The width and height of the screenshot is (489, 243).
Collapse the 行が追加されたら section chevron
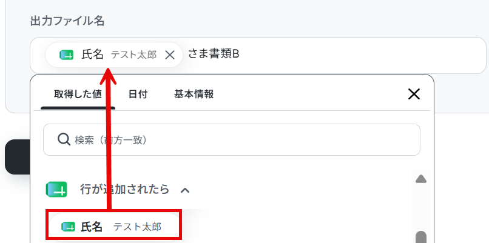tap(185, 190)
